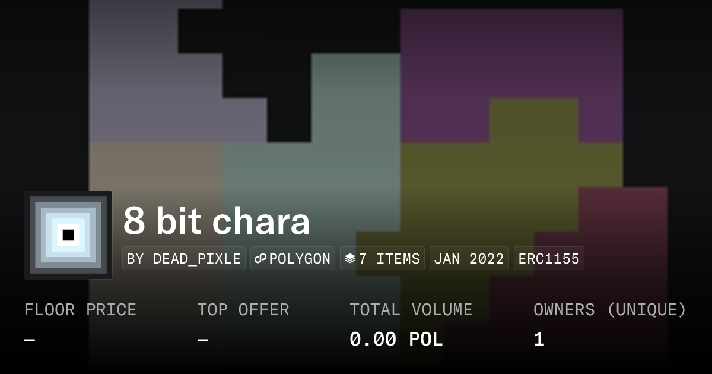Screen dimensions: 712x374
Task: Select the 0.00 POL volume value
Action: (396, 340)
